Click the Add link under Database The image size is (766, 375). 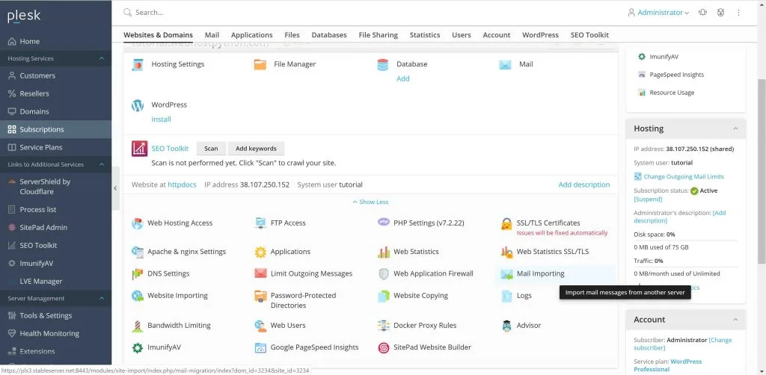403,78
